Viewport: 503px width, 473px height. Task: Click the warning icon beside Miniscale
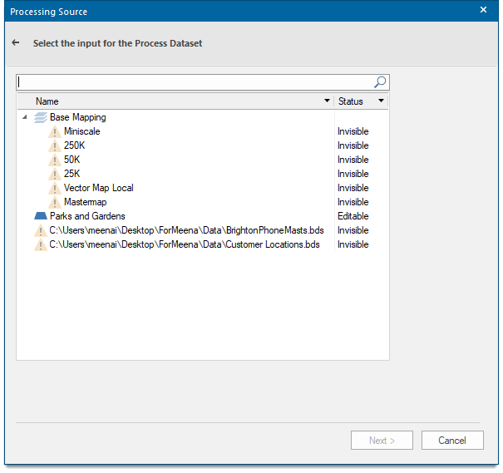55,131
